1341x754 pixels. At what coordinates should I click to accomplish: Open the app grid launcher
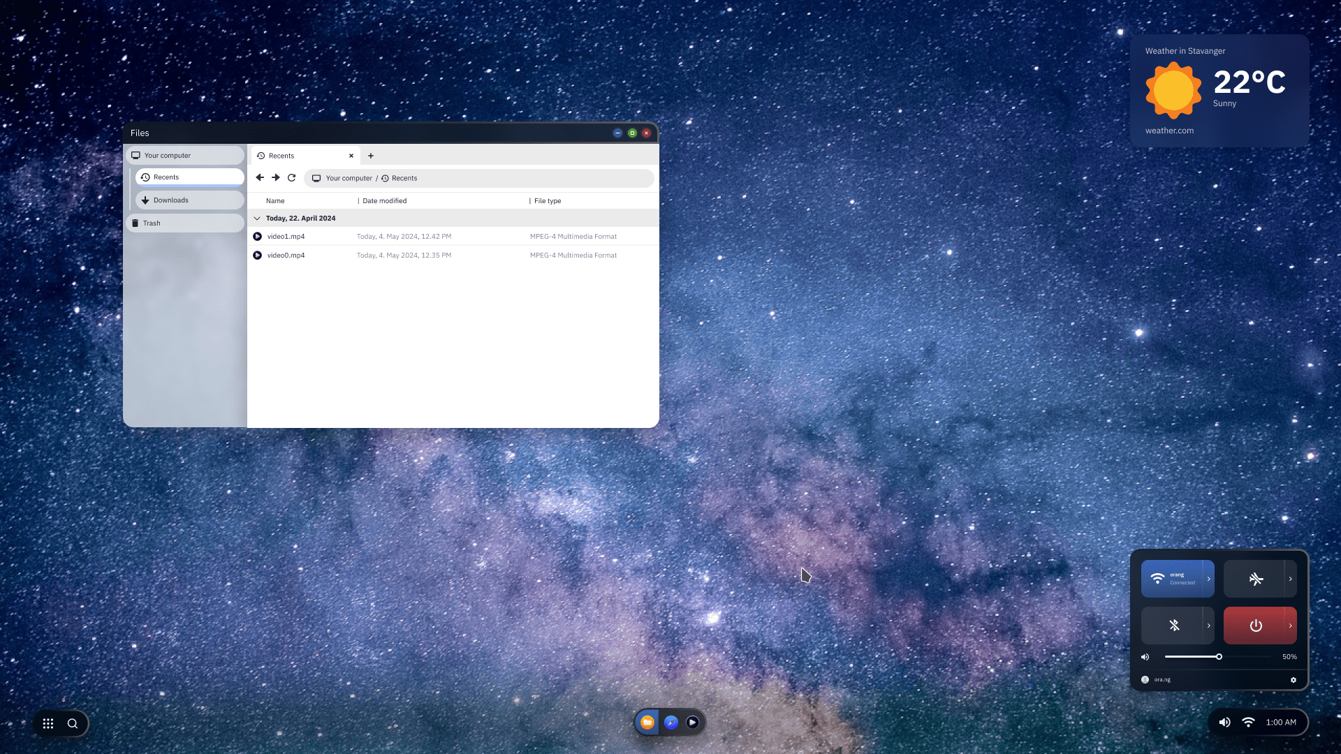pyautogui.click(x=48, y=723)
